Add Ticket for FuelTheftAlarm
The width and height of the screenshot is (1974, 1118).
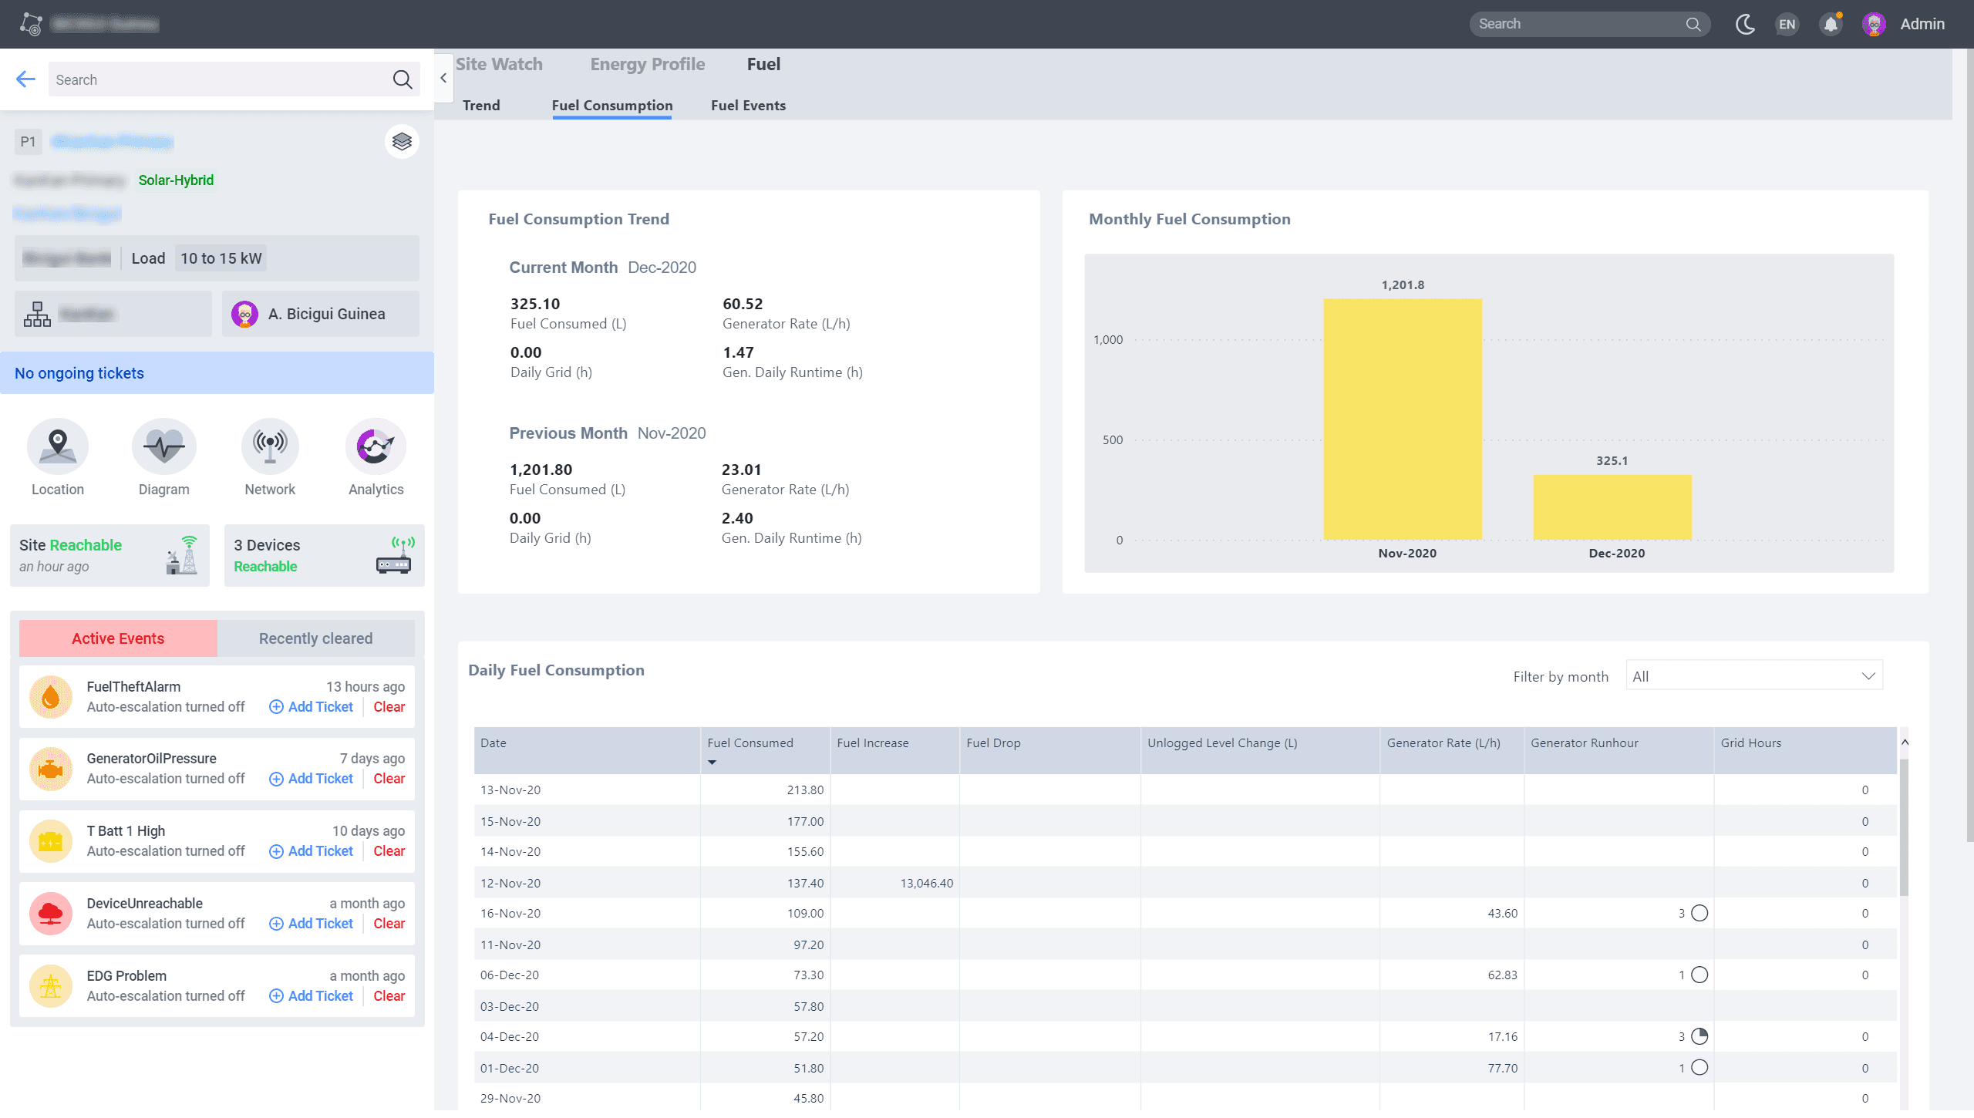tap(311, 707)
